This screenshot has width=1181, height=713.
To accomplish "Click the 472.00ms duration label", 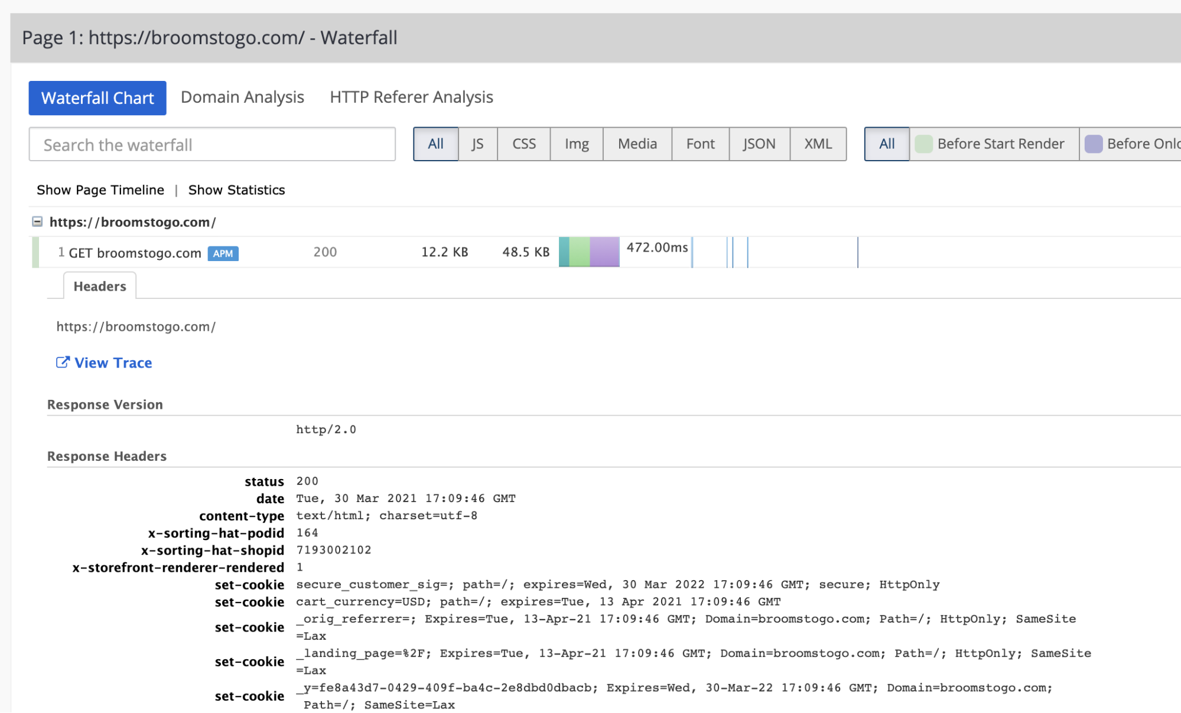I will pyautogui.click(x=657, y=248).
